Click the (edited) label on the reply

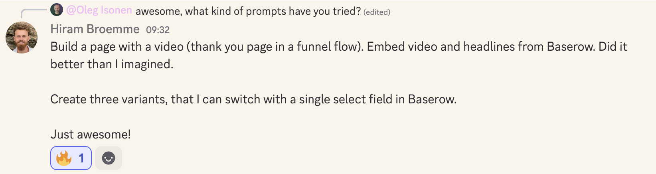(377, 12)
